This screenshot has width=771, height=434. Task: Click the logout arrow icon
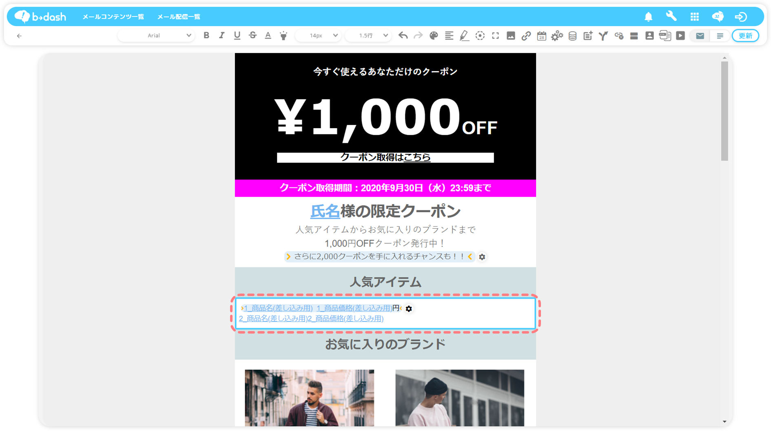click(741, 17)
